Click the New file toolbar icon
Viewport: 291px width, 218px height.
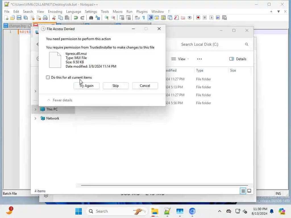[6, 18]
